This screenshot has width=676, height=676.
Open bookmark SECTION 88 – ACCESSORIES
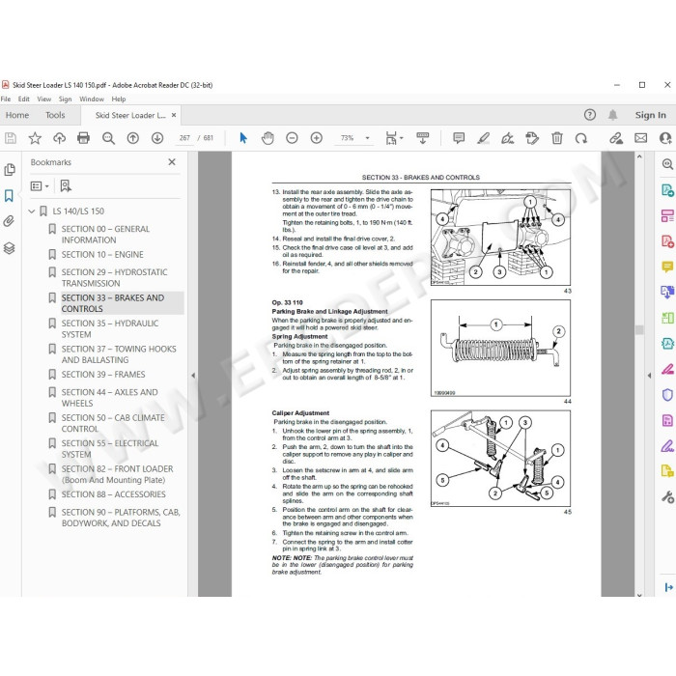113,494
